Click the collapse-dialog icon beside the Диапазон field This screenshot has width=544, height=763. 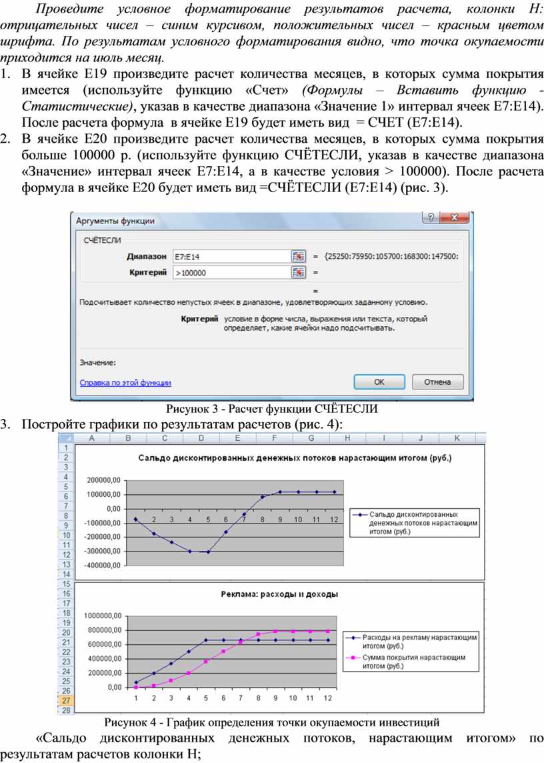(298, 256)
